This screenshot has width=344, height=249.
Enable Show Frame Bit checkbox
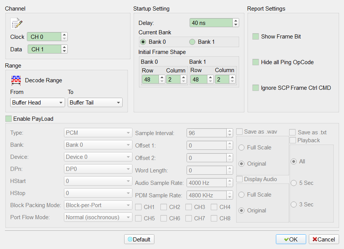point(255,37)
